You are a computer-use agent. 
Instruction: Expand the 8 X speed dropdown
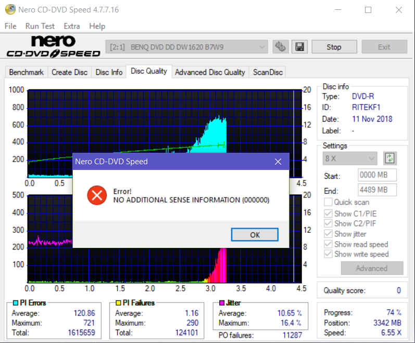point(350,159)
